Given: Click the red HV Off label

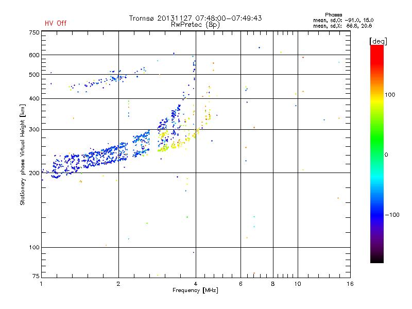Looking at the screenshot, I should [56, 23].
